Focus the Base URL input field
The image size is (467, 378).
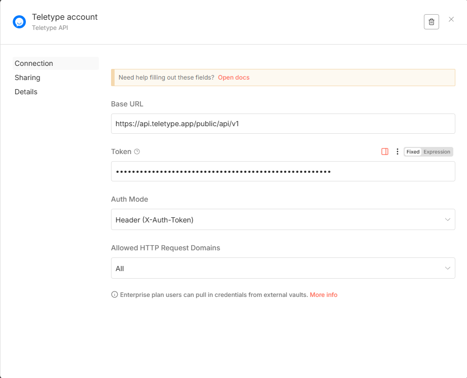point(283,124)
